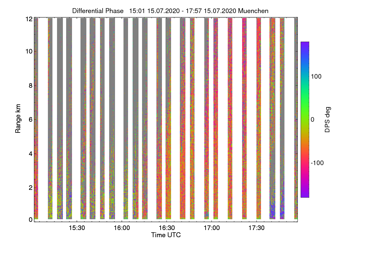Click the colorbar label -100
This screenshot has width=391, height=261.
(317, 163)
